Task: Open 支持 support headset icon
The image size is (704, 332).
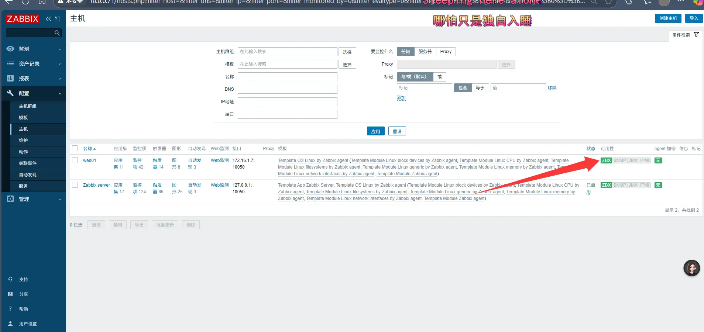Action: pyautogui.click(x=10, y=279)
